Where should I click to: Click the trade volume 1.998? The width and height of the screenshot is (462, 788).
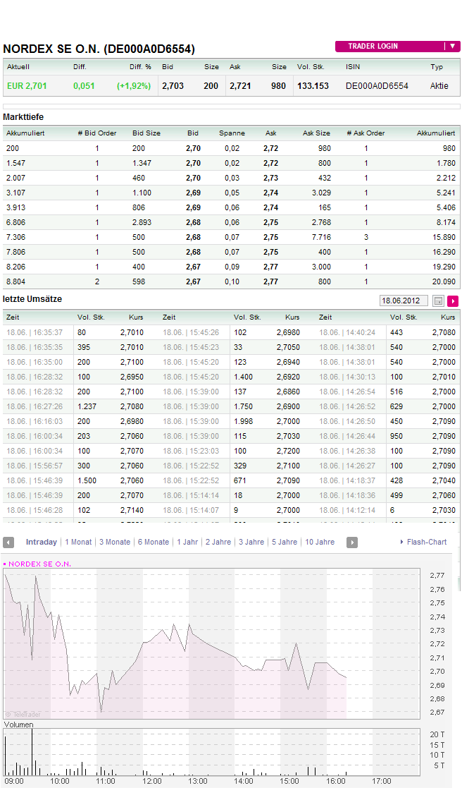click(243, 422)
